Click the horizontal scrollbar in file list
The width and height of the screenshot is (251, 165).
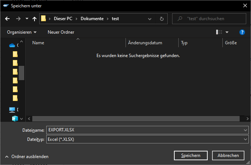[x=136, y=119]
